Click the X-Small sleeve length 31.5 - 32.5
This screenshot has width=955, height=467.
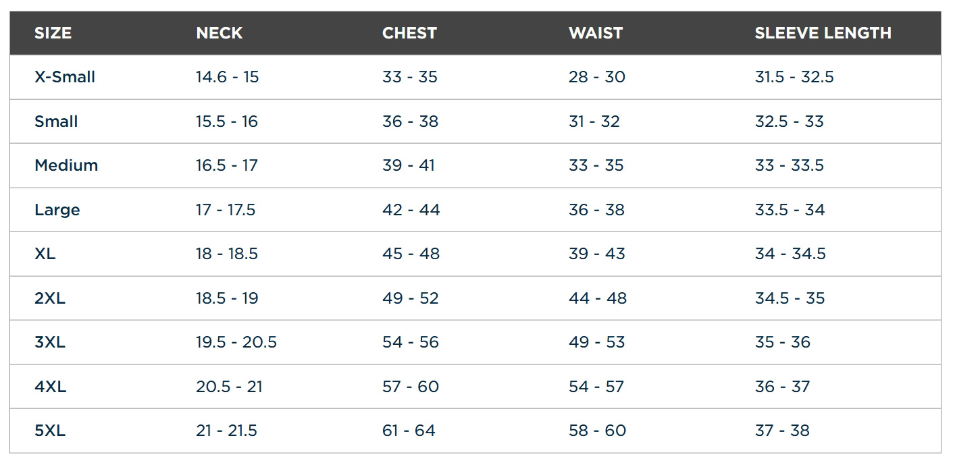[x=794, y=77]
